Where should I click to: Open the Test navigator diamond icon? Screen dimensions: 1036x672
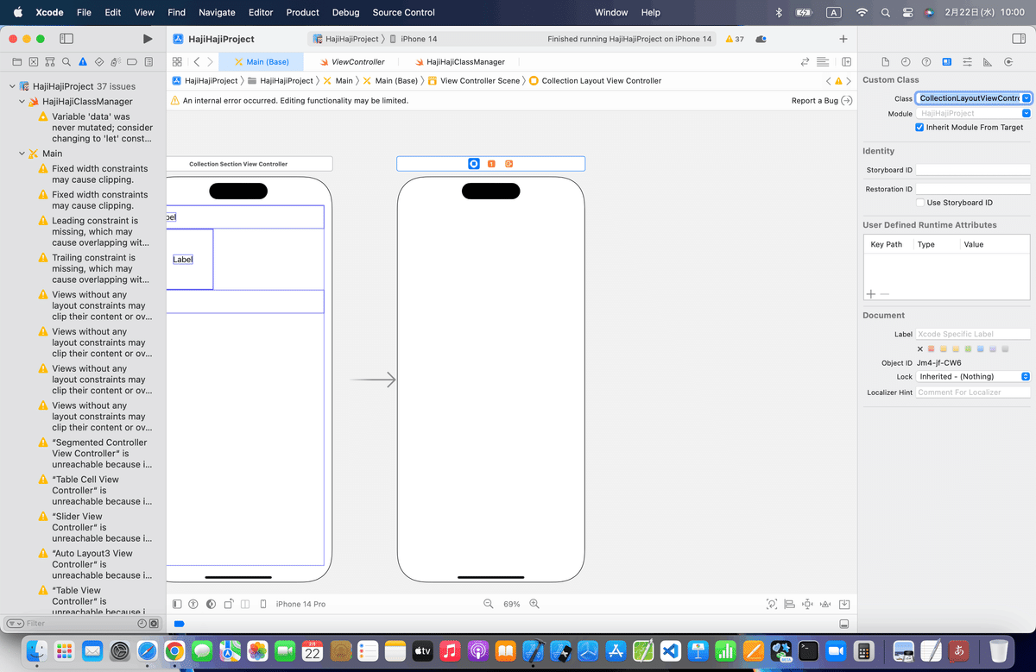tap(99, 62)
